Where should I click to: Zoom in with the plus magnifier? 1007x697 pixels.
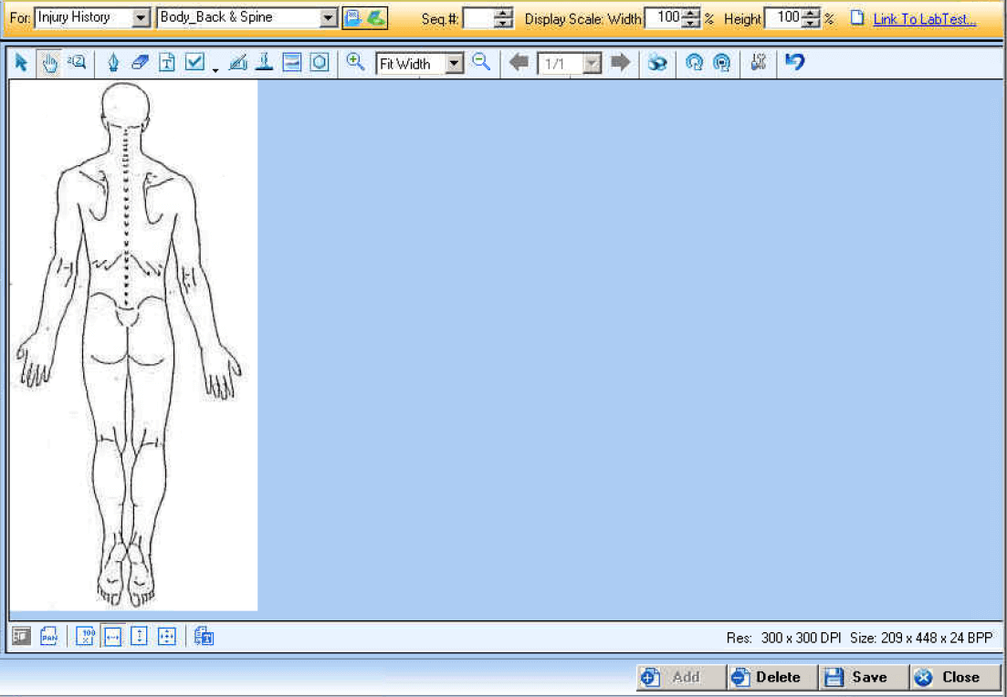[355, 62]
